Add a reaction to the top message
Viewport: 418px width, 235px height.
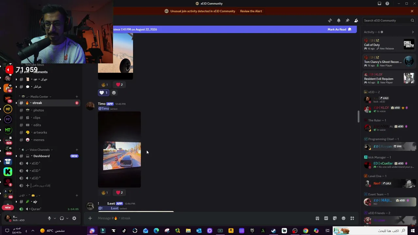point(114,93)
